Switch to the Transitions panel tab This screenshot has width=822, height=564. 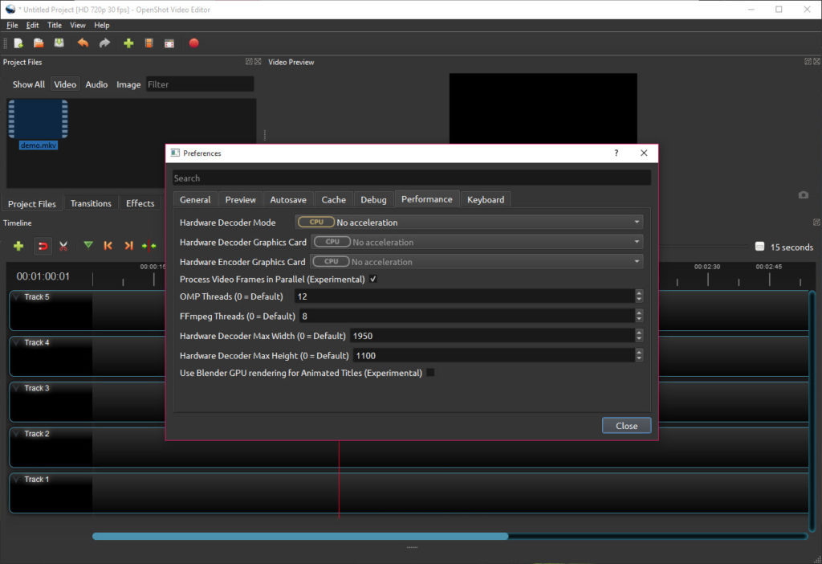91,203
